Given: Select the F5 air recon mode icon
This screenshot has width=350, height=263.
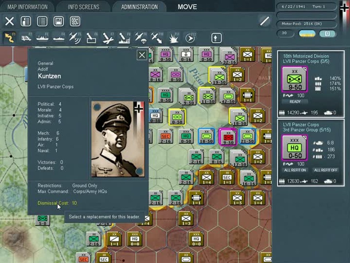Looking at the screenshot, I should click(75, 38).
